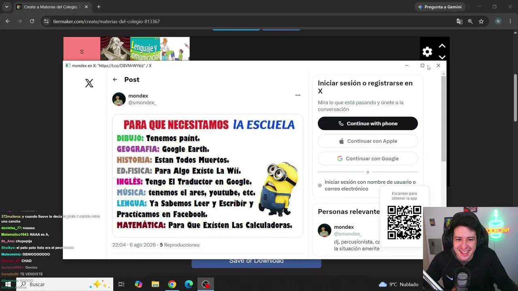Open mondex display name link on the post
Screen dimensions: 518x291
point(138,96)
